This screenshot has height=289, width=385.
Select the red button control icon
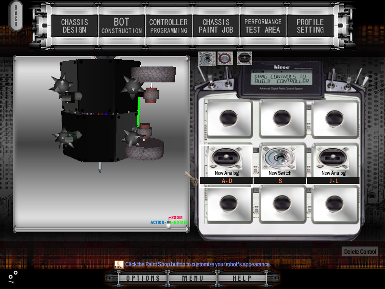225,59
